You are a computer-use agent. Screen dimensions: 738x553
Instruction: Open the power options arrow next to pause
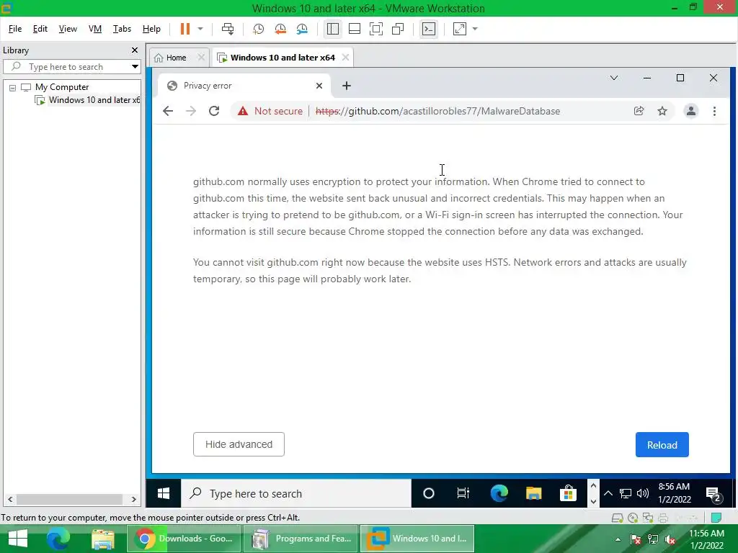[200, 29]
